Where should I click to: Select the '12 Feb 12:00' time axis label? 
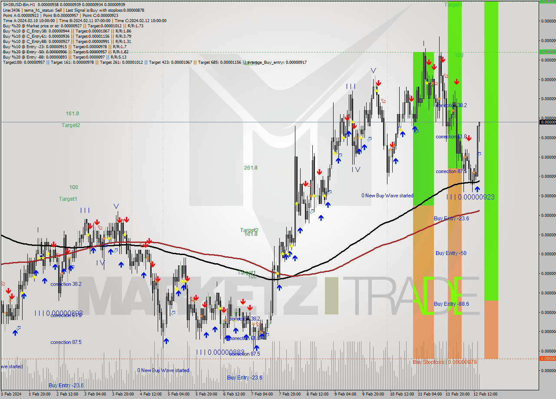(x=485, y=394)
